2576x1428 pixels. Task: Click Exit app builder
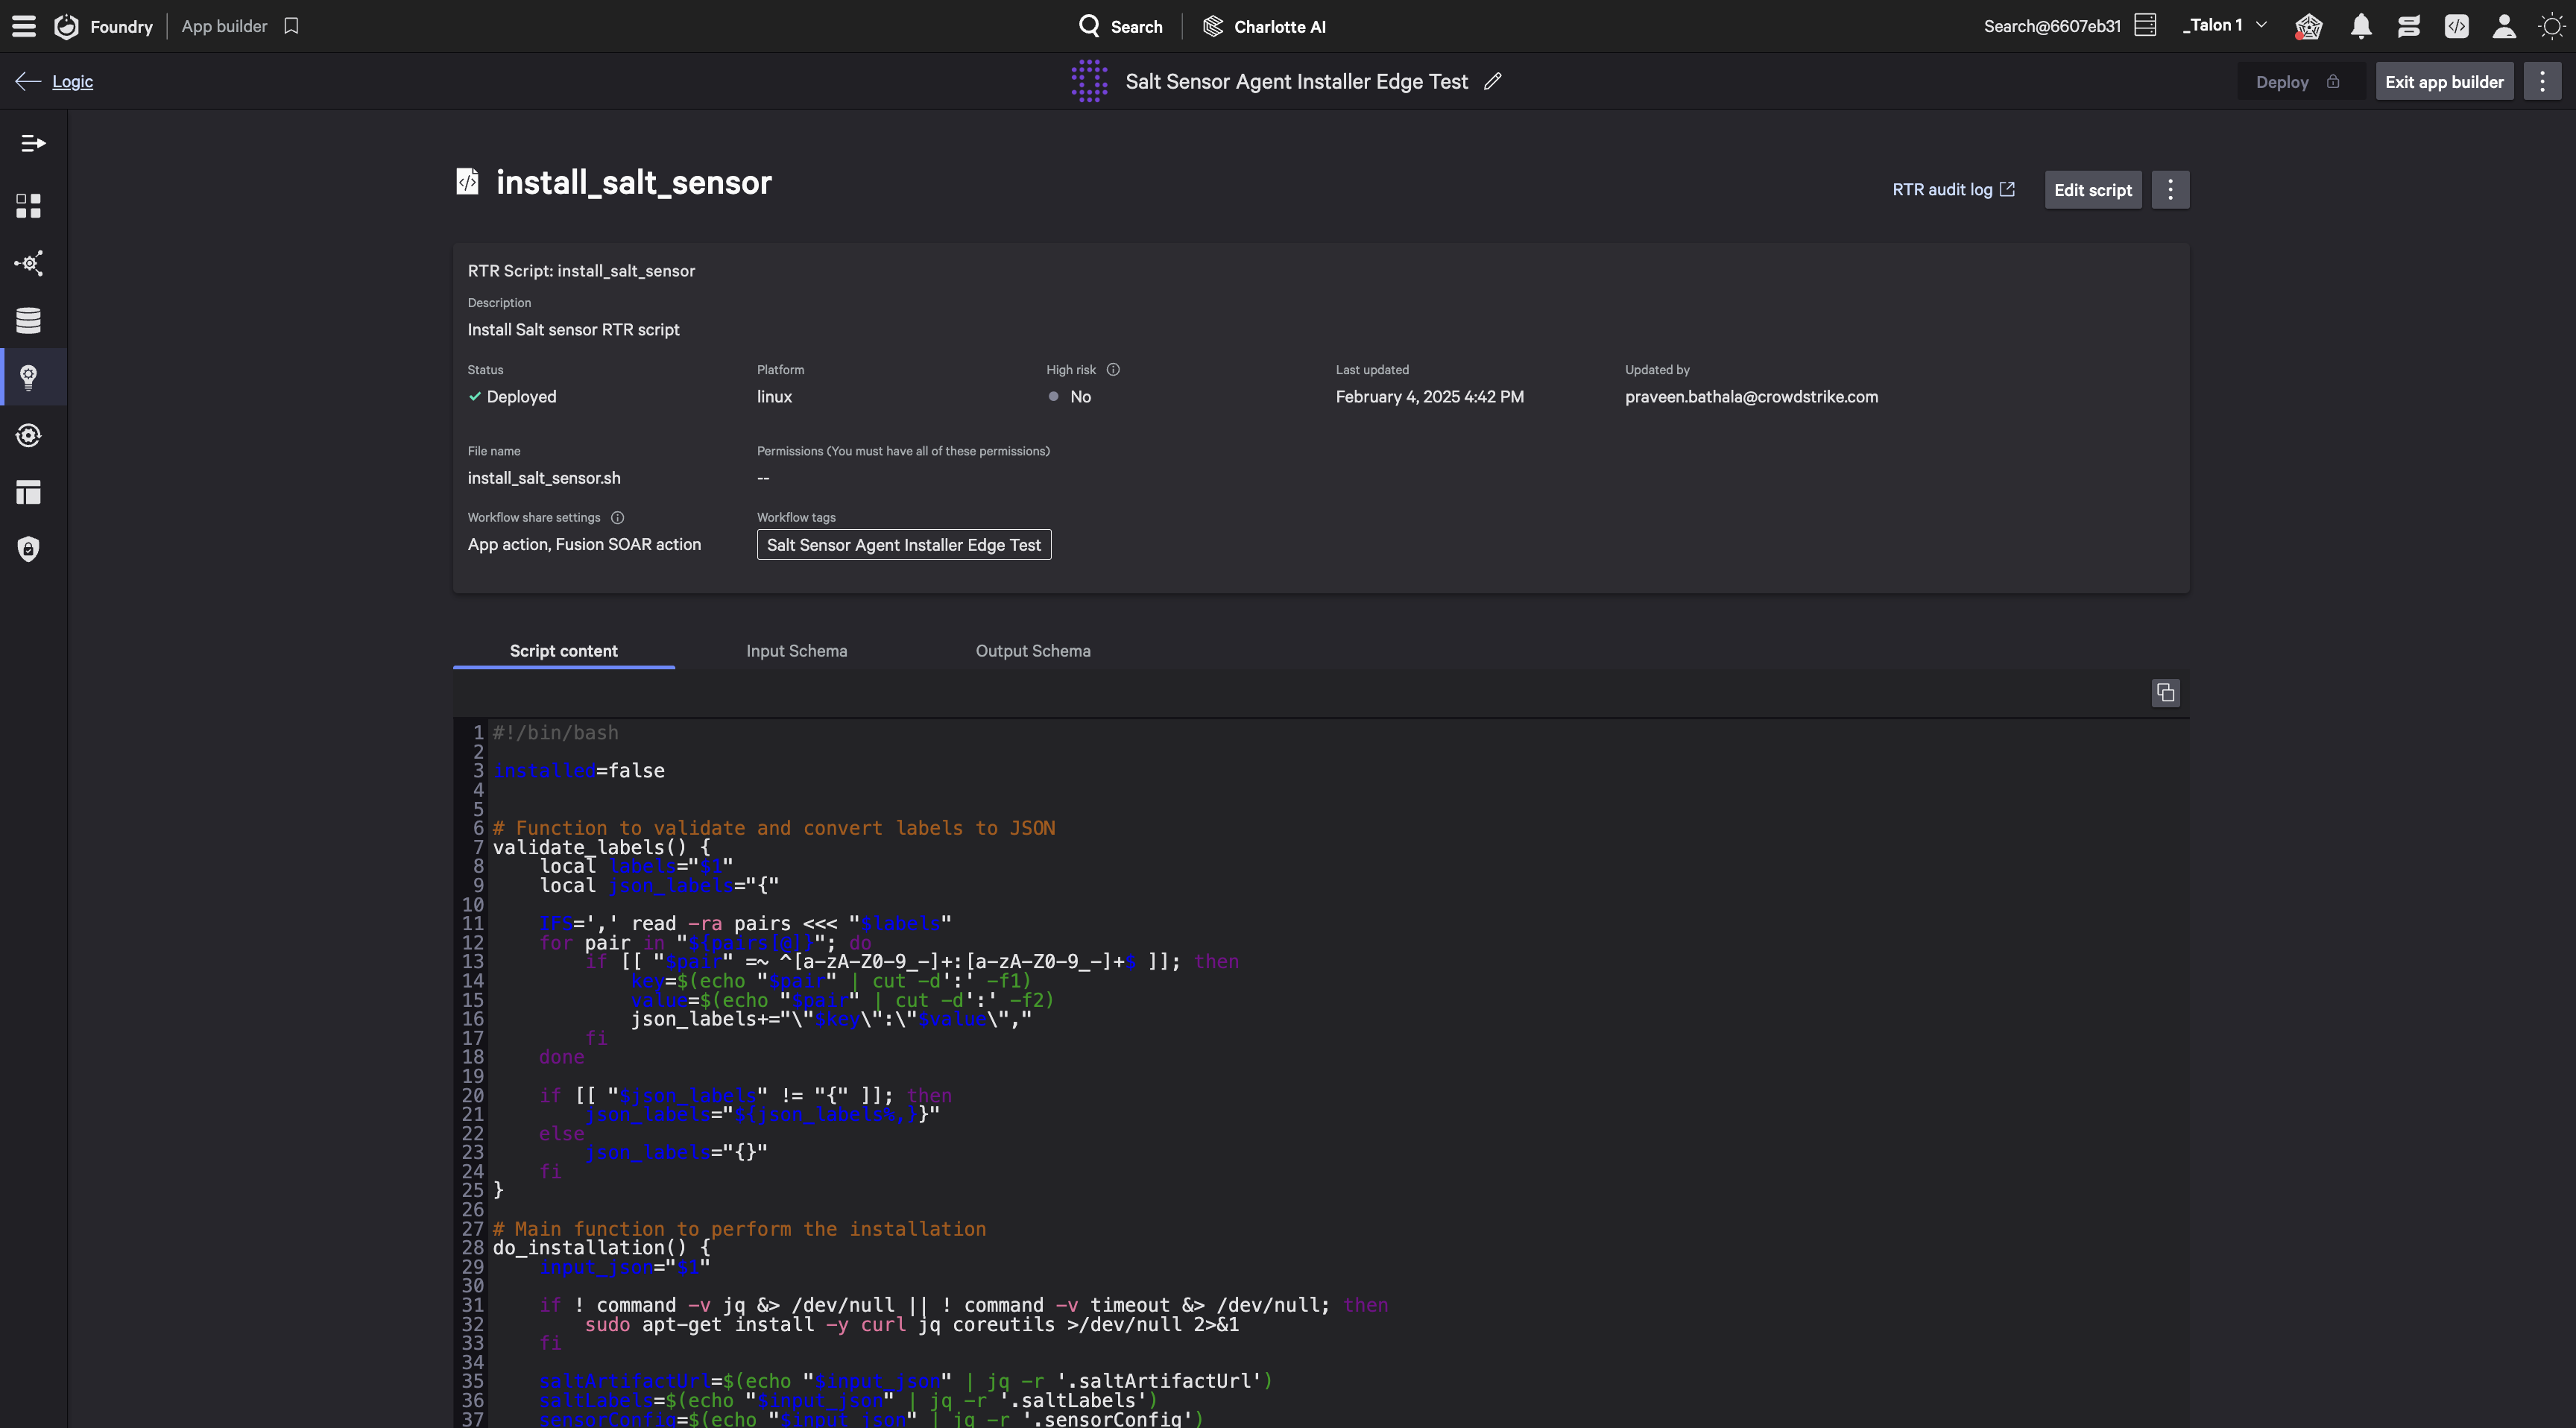2444,82
